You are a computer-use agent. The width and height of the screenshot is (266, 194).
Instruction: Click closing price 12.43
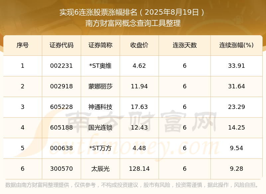pyautogui.click(x=139, y=128)
